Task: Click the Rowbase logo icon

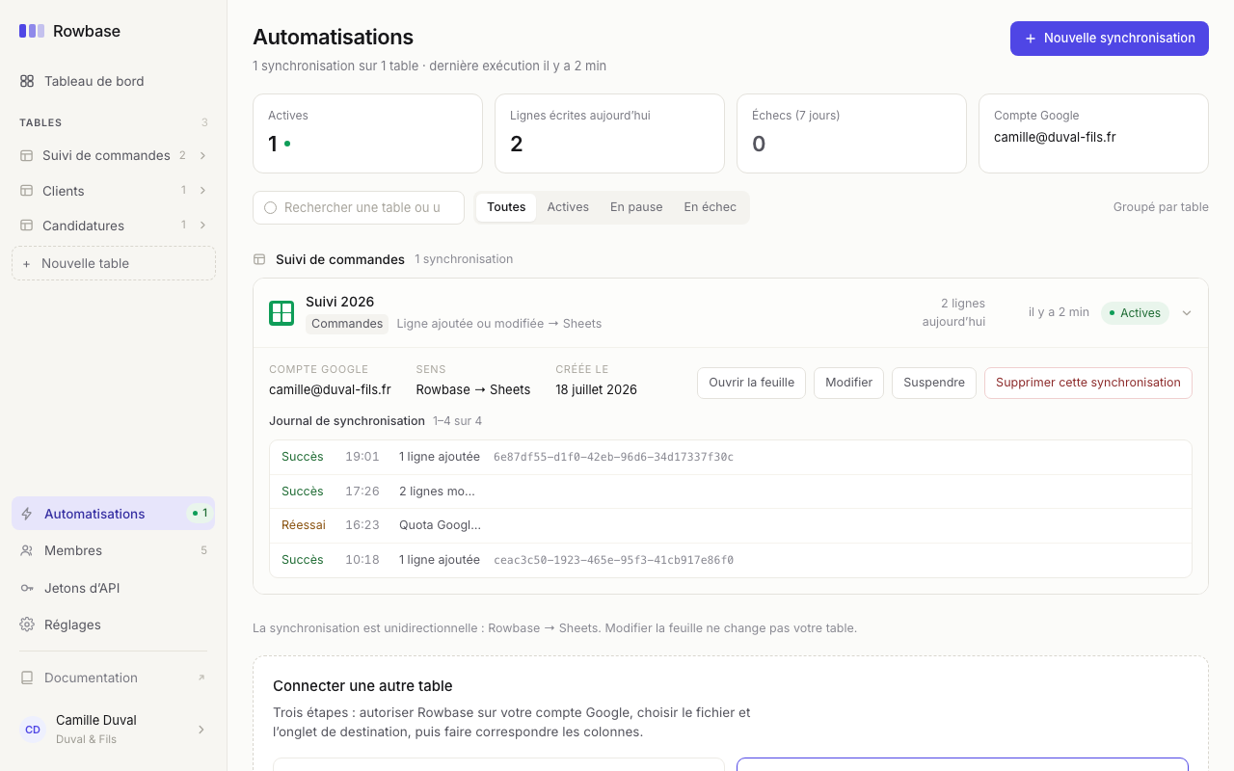Action: 32,31
